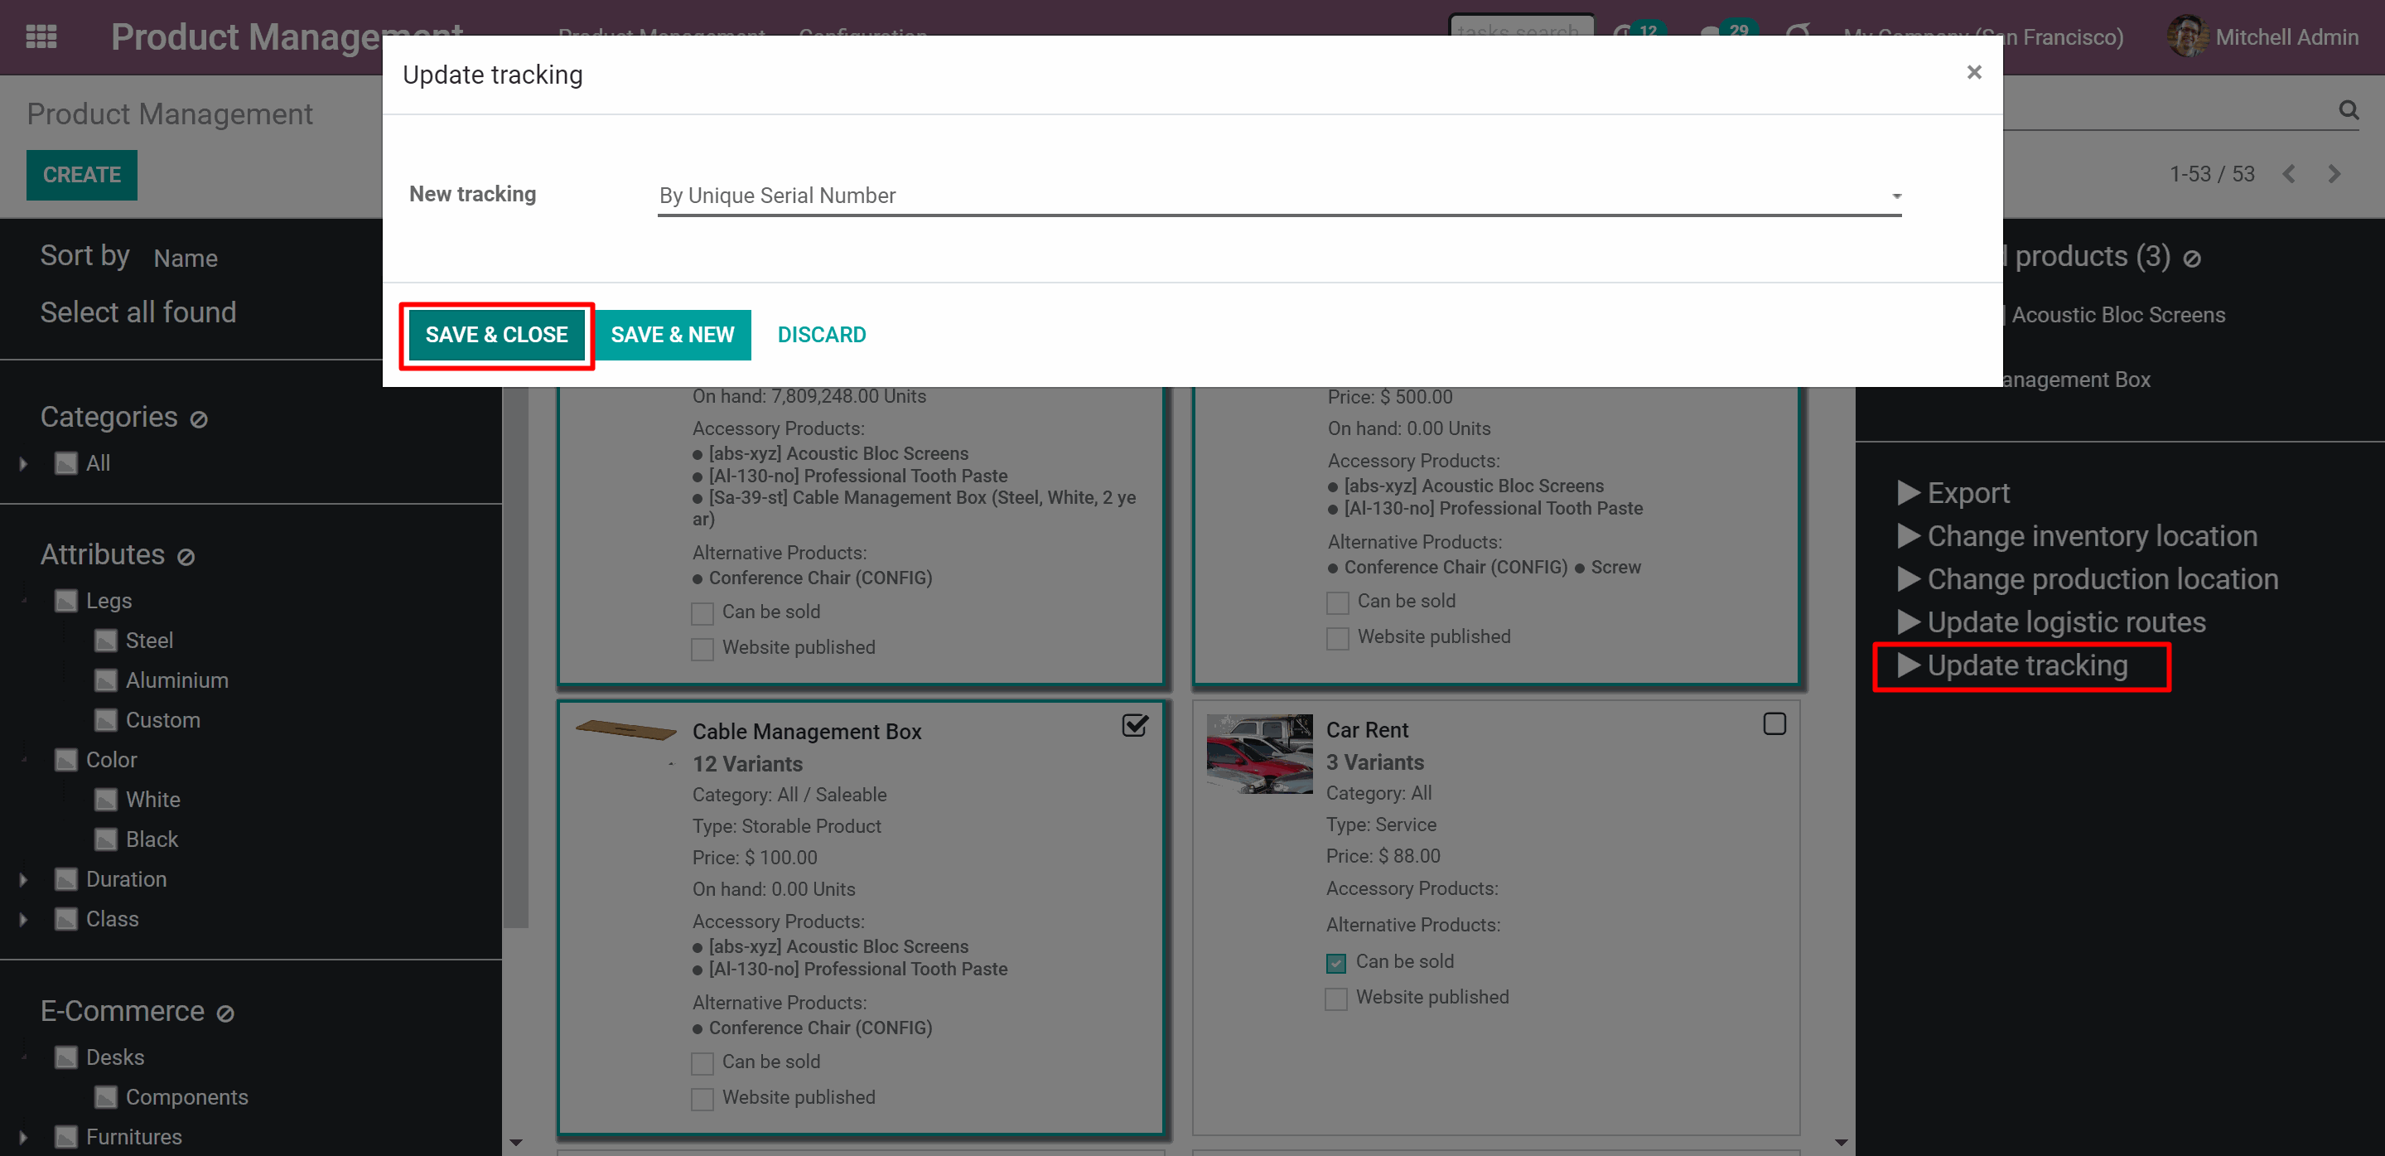Clear the Categories filter icon

click(199, 419)
